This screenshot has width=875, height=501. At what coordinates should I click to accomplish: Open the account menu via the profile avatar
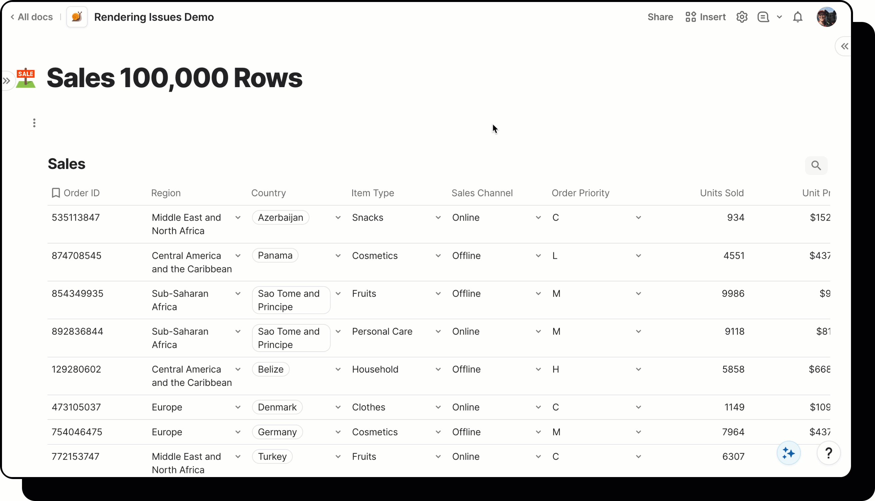tap(827, 17)
